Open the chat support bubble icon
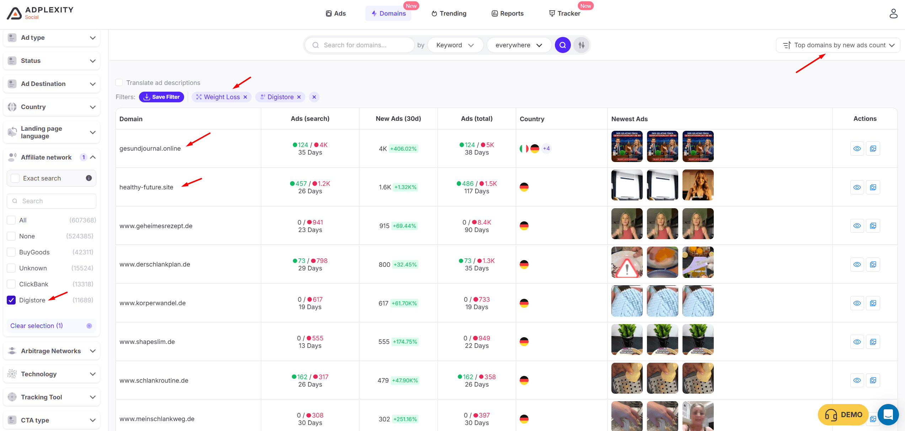This screenshot has width=905, height=431. coord(888,414)
